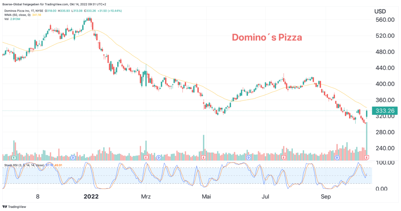Click the red earnings E marker after Jul
401x211 pixels.
click(284, 158)
